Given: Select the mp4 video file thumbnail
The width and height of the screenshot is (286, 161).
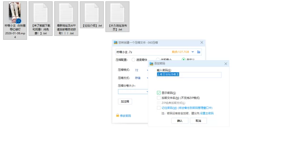Looking at the screenshot, I should [15, 13].
